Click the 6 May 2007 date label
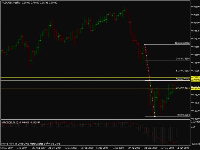200x150 pixels. point(7,148)
